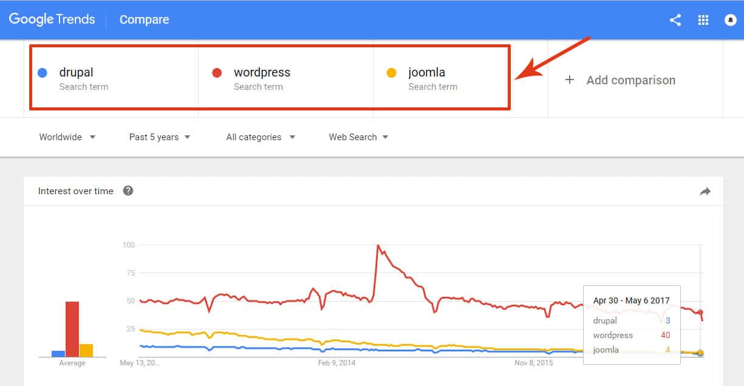Image resolution: width=744 pixels, height=386 pixels.
Task: Open the Web Search type dropdown
Action: click(x=358, y=137)
